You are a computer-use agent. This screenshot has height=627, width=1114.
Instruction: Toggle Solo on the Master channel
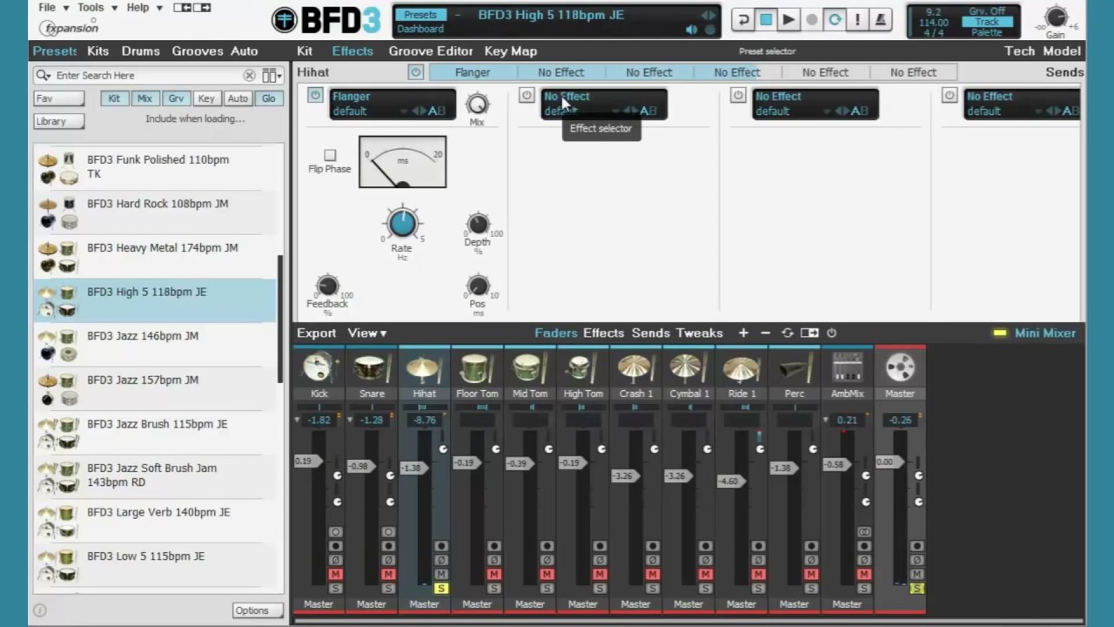[916, 589]
